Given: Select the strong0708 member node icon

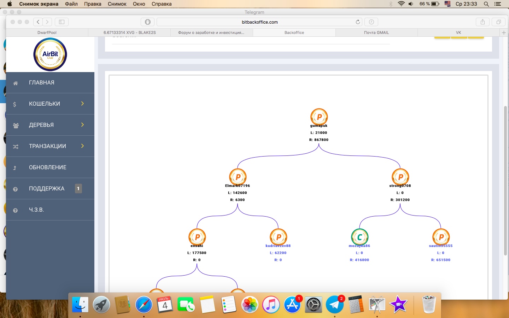Looking at the screenshot, I should (400, 177).
